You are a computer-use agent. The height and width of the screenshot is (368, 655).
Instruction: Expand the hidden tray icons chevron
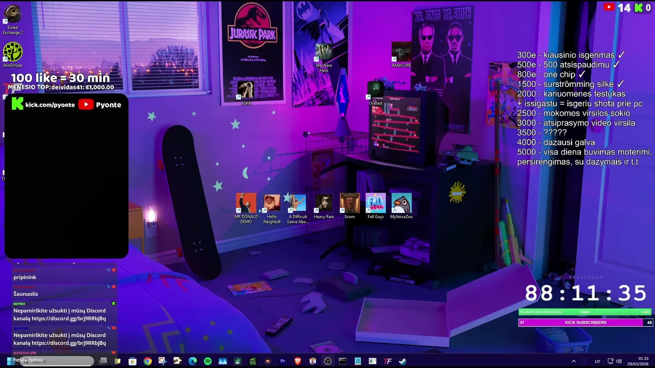(x=574, y=361)
